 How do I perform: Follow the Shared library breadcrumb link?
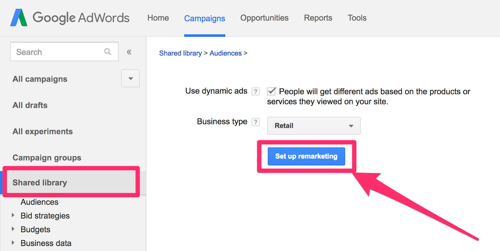pos(180,53)
